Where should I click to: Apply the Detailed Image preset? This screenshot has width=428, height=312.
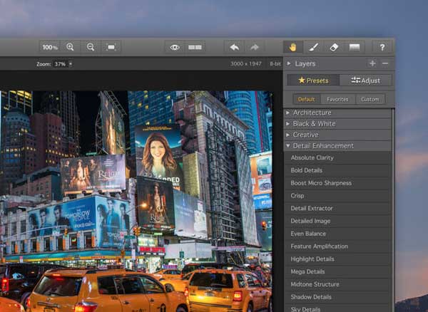(337, 221)
